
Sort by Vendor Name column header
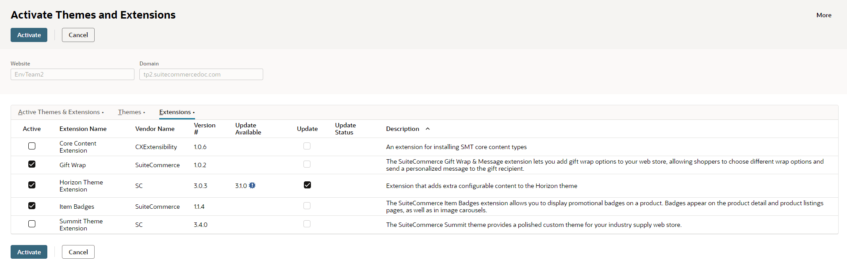coord(155,129)
